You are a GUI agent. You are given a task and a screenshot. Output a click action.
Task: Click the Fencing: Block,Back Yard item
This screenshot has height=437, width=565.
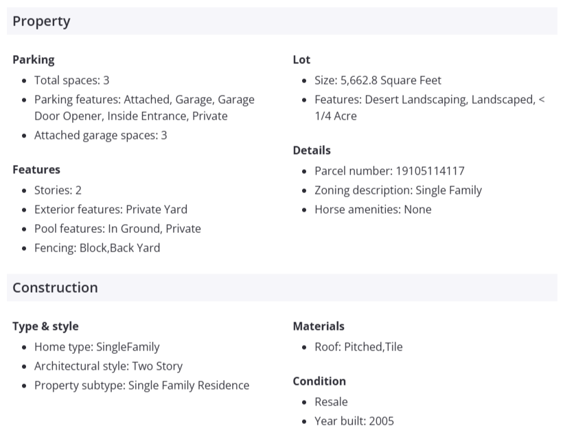click(x=97, y=248)
